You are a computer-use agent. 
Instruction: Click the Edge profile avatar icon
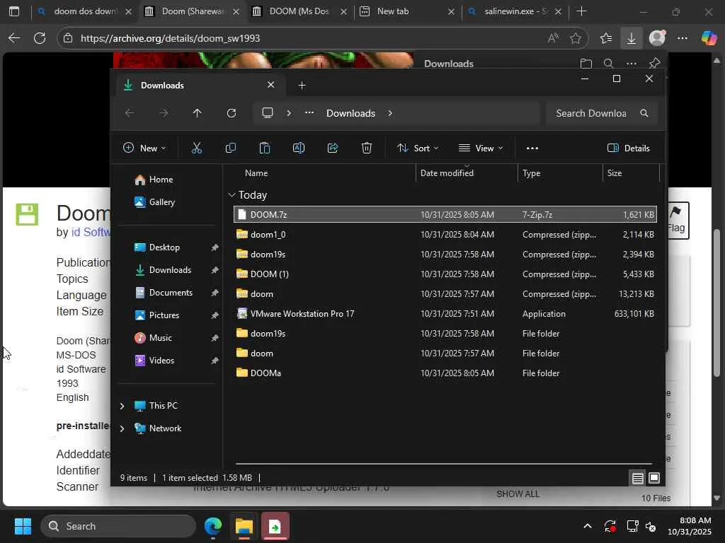[657, 38]
